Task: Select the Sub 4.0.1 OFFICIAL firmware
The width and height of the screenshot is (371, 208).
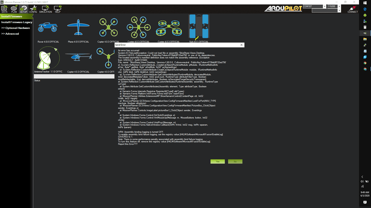Action: pos(199,26)
